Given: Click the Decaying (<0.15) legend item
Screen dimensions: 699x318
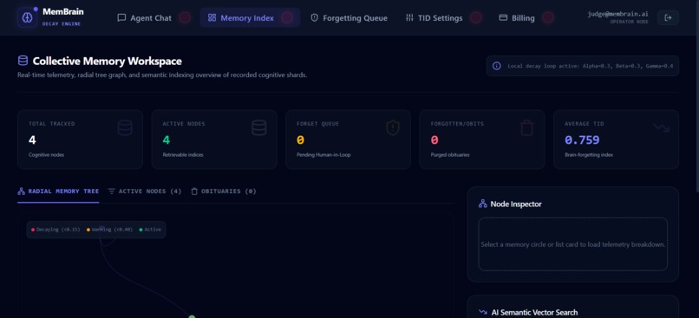Looking at the screenshot, I should tap(56, 230).
